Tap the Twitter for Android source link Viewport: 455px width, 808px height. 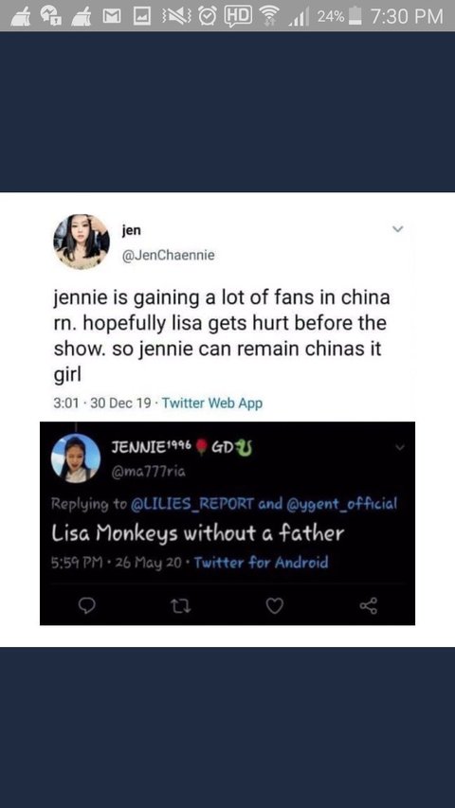click(261, 561)
